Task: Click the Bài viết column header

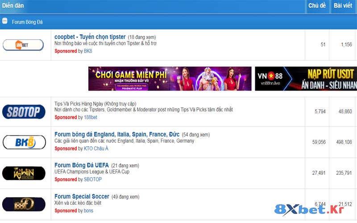Action: click(x=343, y=6)
